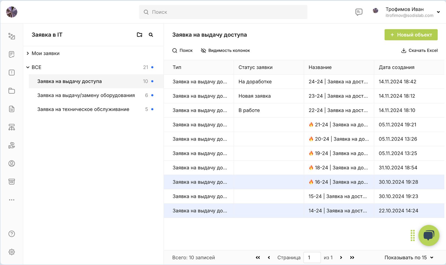Viewport: 446px width, 265px height.
Task: Click the Поиск button above the table
Action: (x=182, y=50)
